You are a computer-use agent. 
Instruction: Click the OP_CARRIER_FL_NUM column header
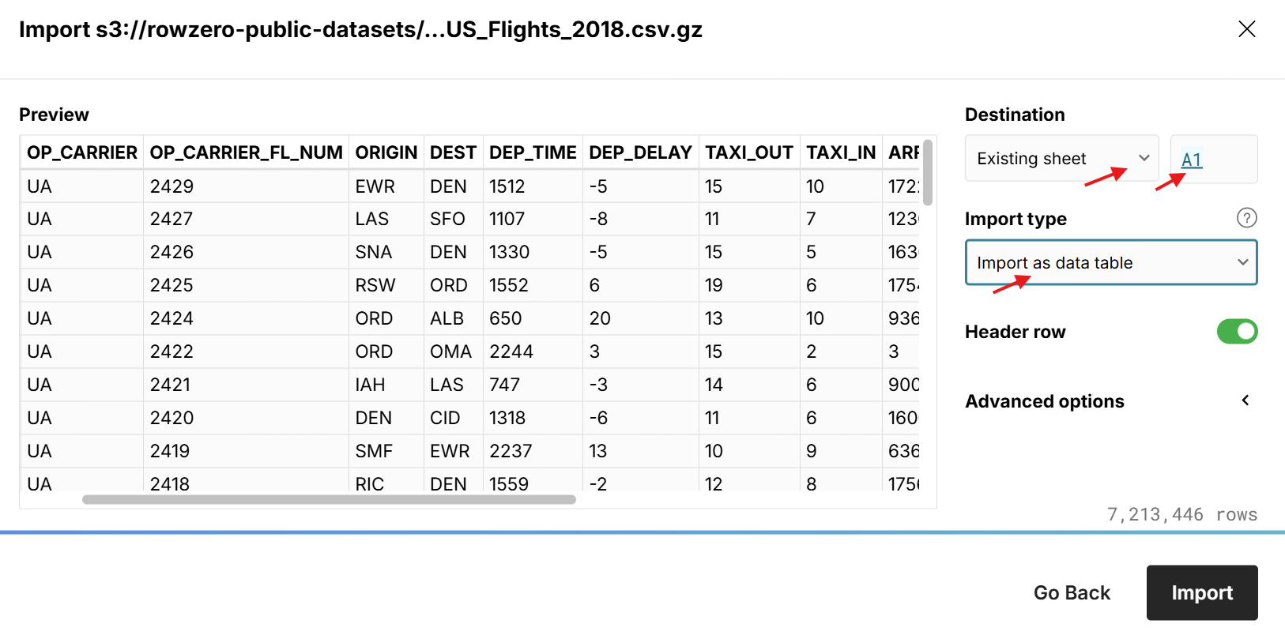click(x=246, y=152)
